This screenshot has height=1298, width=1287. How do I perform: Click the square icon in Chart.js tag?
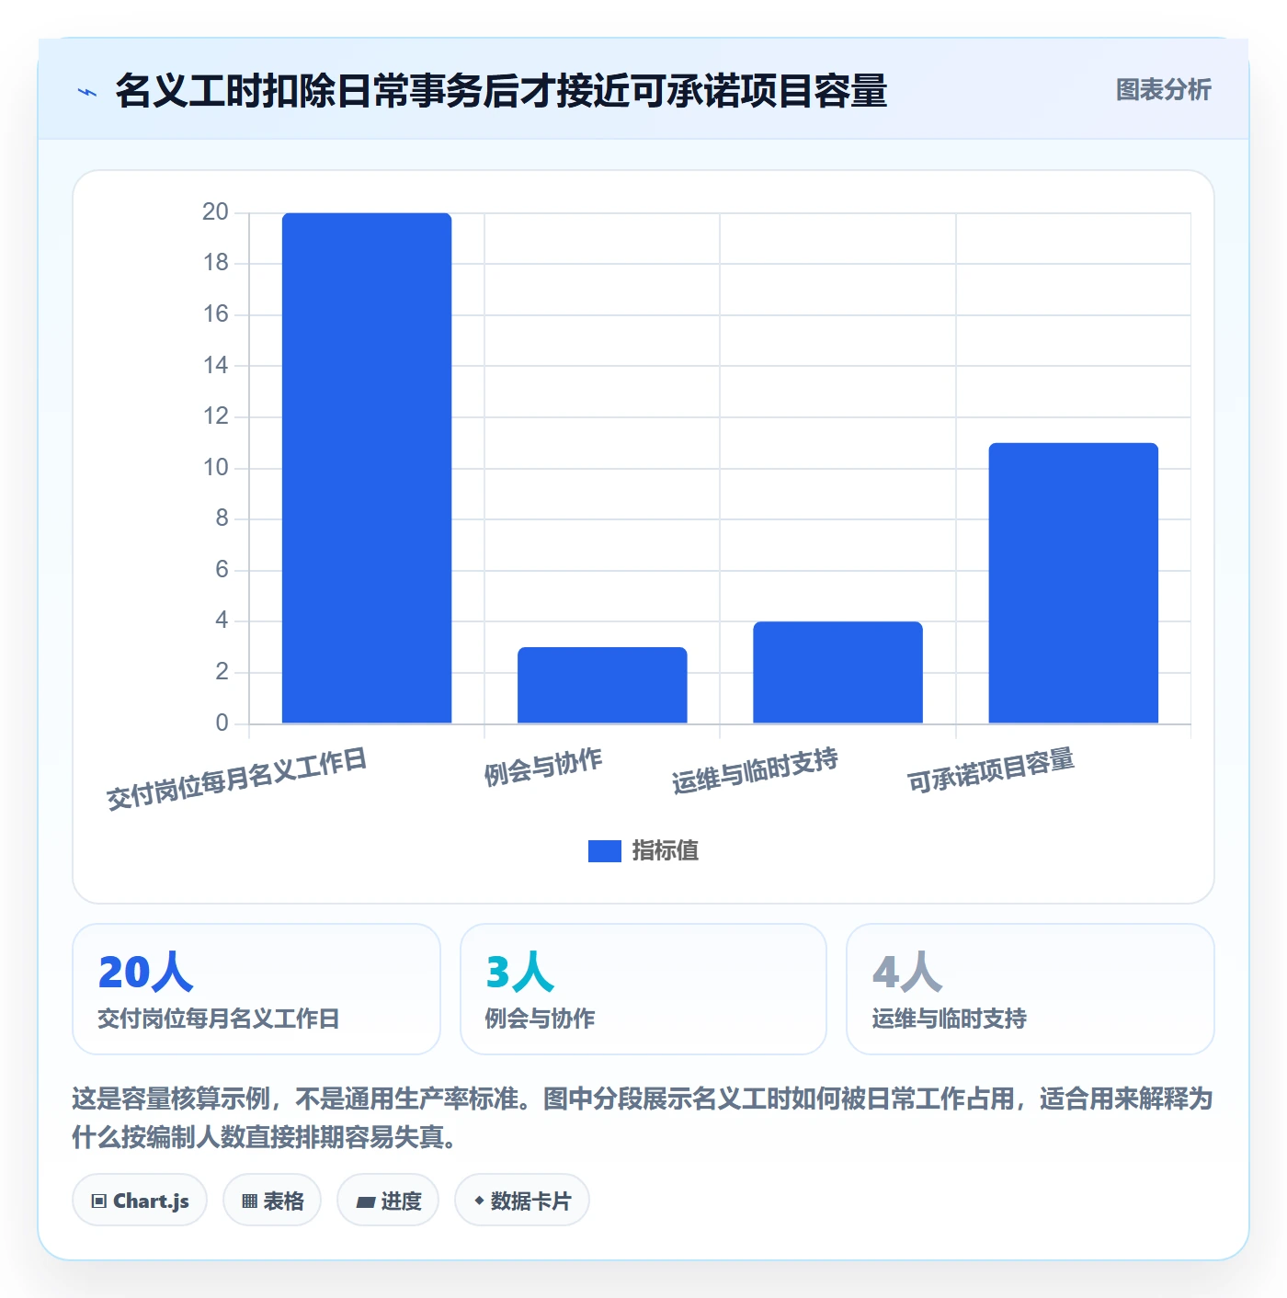coord(99,1201)
